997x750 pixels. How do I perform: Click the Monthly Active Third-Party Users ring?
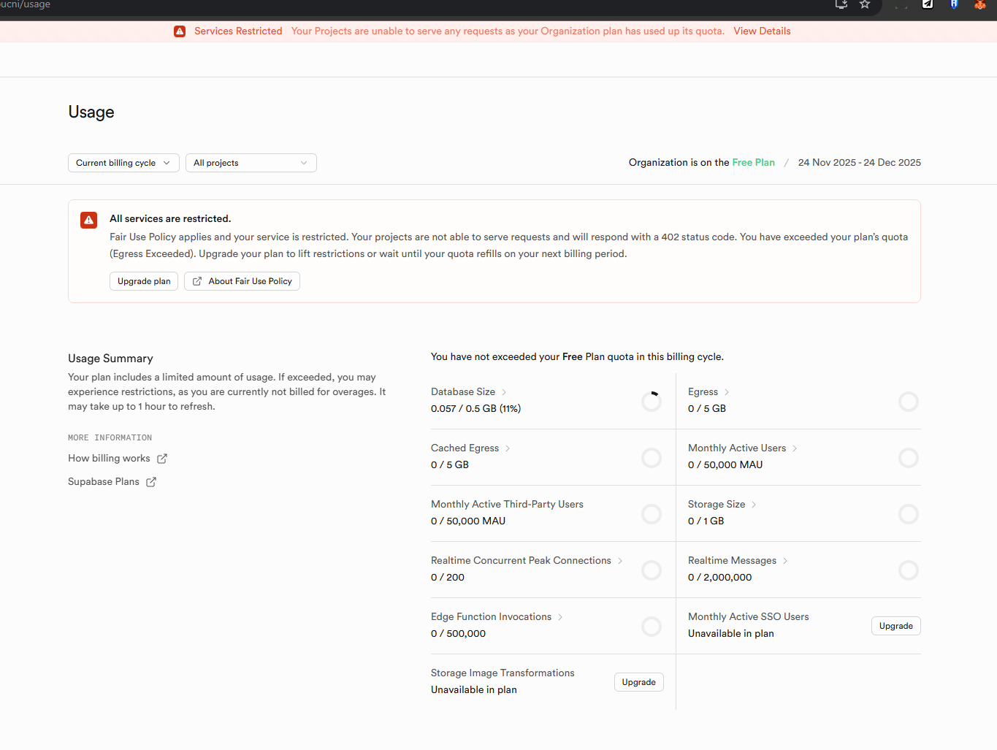652,513
